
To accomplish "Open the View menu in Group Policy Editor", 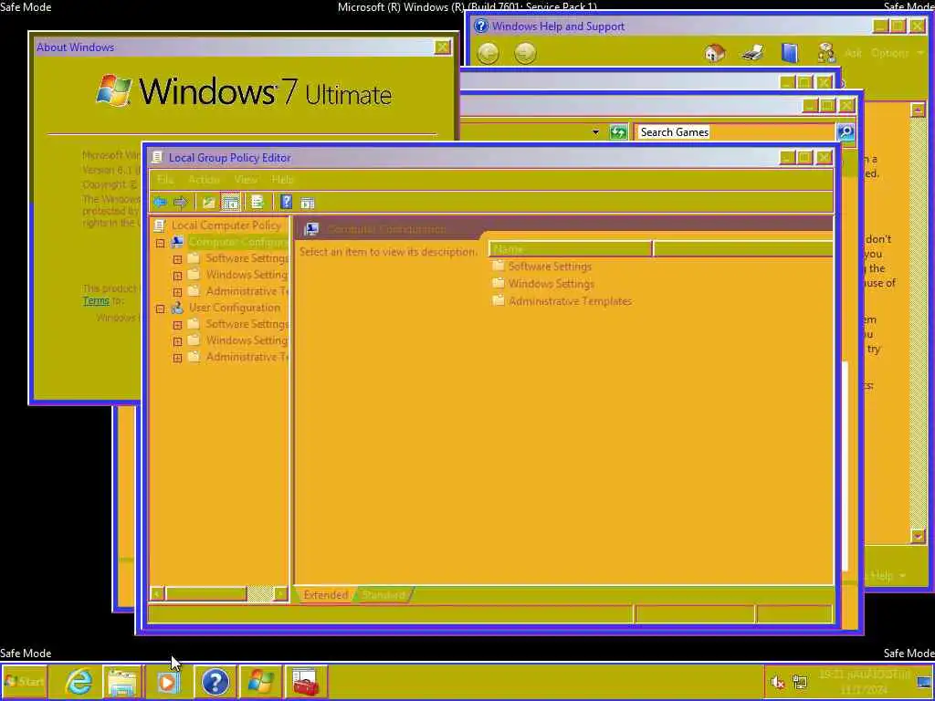I will (246, 180).
